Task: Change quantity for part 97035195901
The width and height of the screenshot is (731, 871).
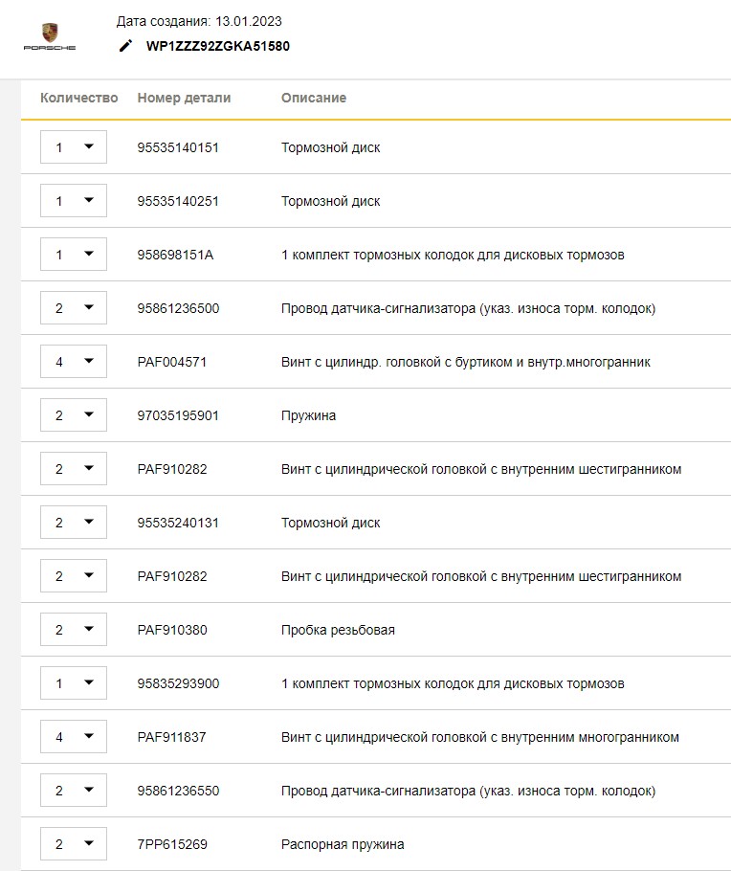Action: [x=74, y=415]
